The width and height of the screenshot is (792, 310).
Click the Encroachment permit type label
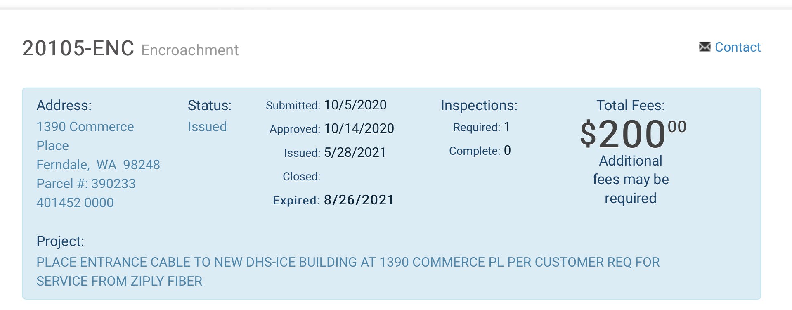(x=190, y=50)
